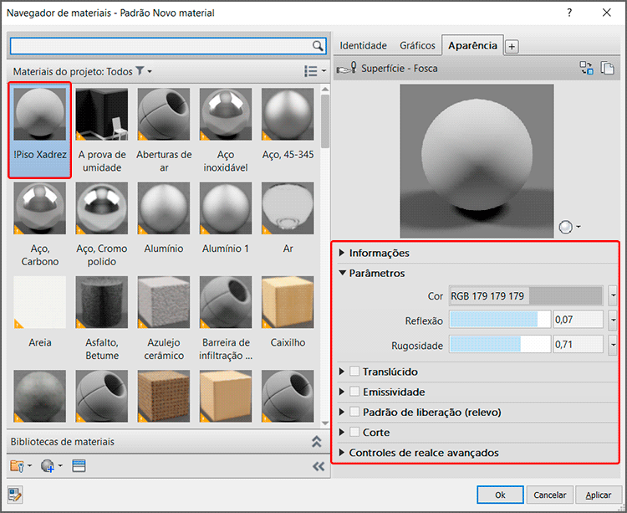
Task: Enable Padrão de liberação (relevo) checkbox
Action: (354, 412)
